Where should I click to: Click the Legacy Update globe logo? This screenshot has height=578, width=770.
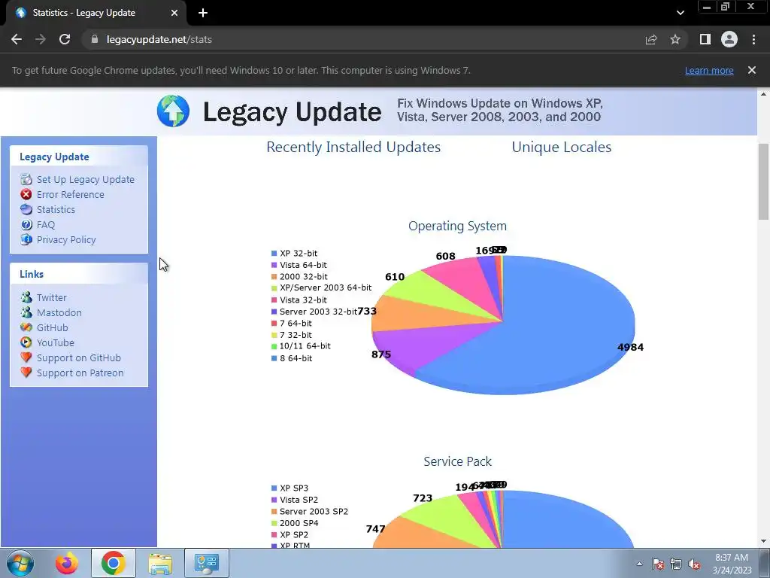coord(174,111)
